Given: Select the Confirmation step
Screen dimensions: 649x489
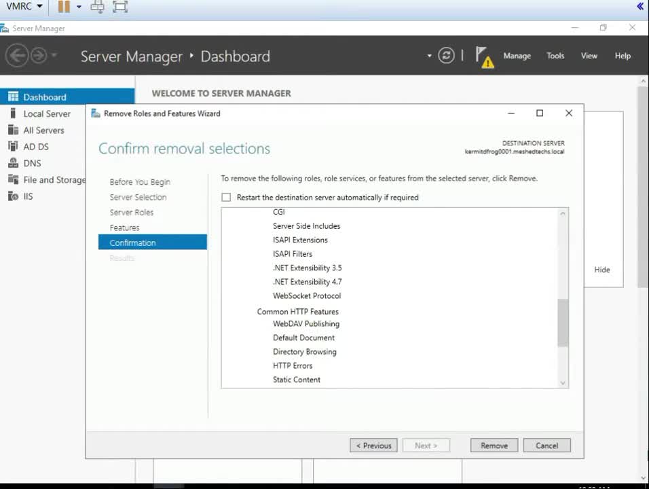Looking at the screenshot, I should 152,242.
